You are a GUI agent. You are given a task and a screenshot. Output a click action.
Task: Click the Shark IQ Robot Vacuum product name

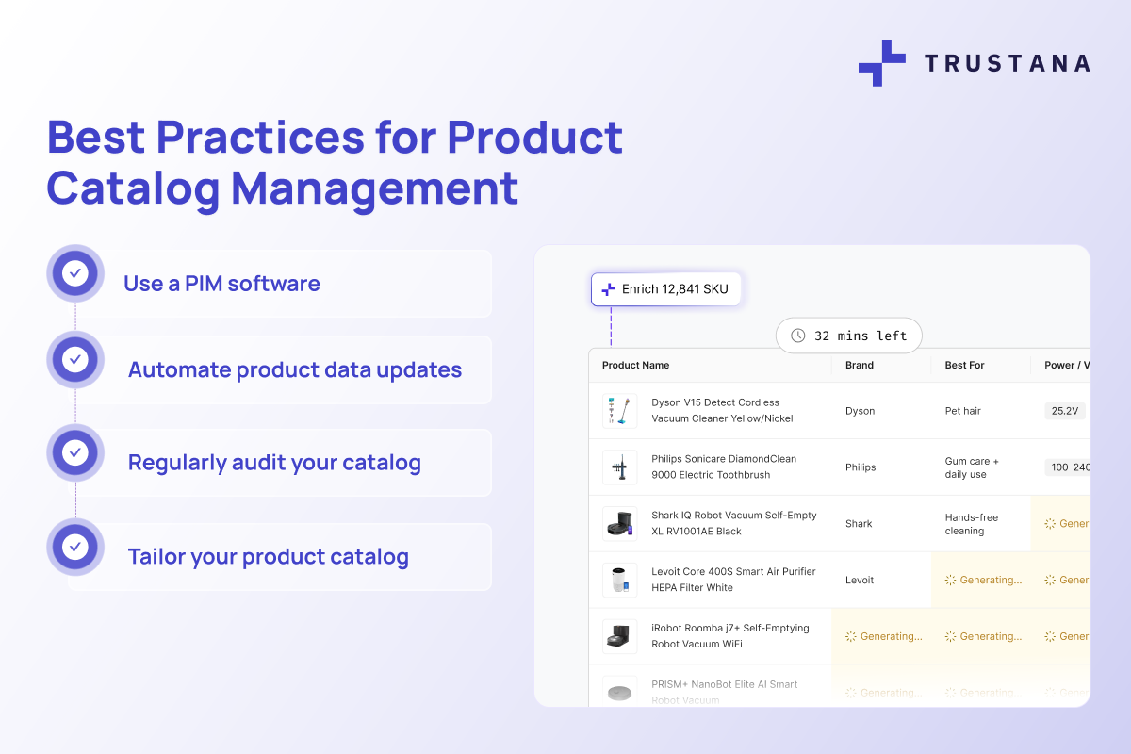tap(734, 523)
